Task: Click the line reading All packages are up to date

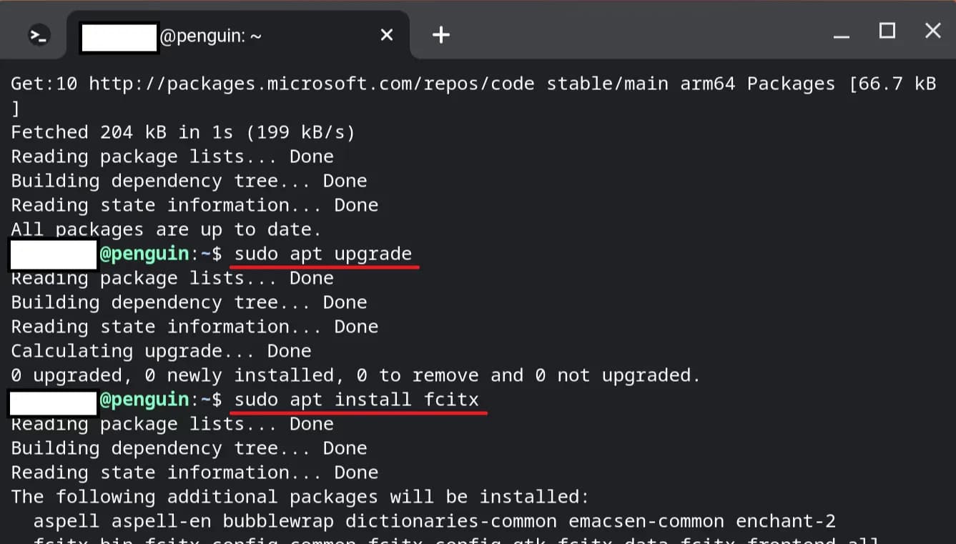Action: coord(165,229)
